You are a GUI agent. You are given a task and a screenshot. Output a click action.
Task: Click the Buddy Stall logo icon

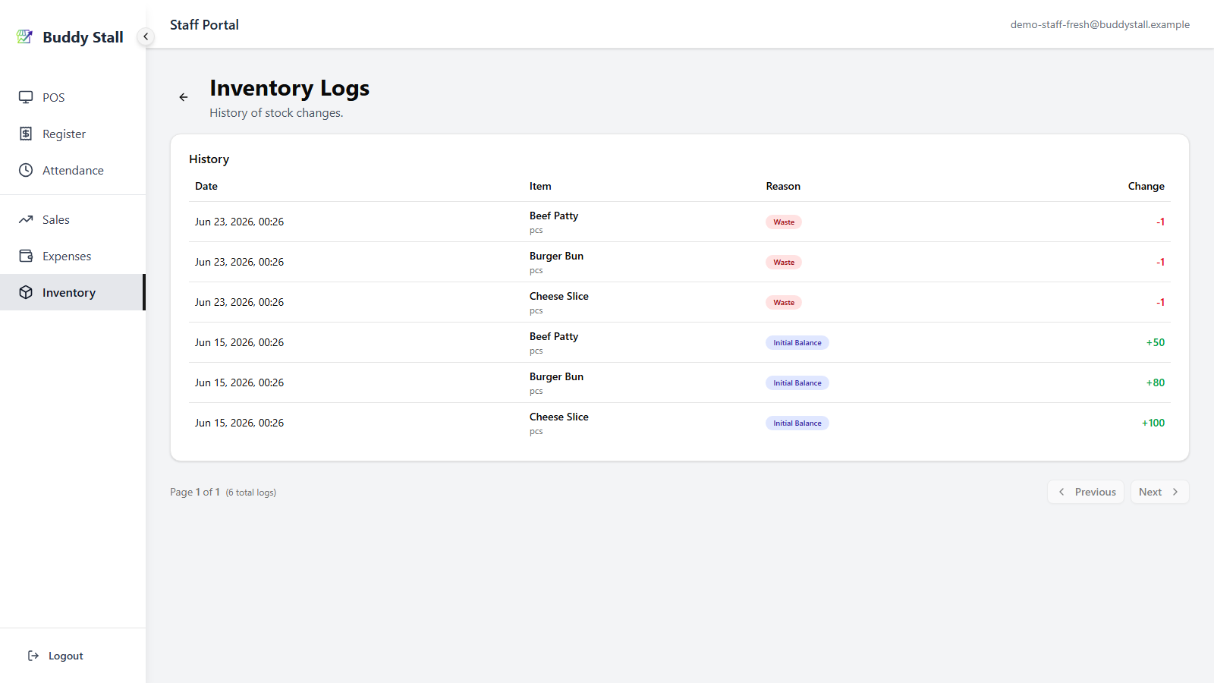pyautogui.click(x=24, y=36)
